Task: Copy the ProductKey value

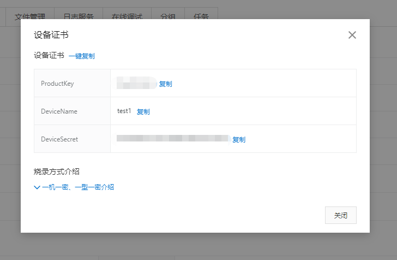Action: coord(165,84)
